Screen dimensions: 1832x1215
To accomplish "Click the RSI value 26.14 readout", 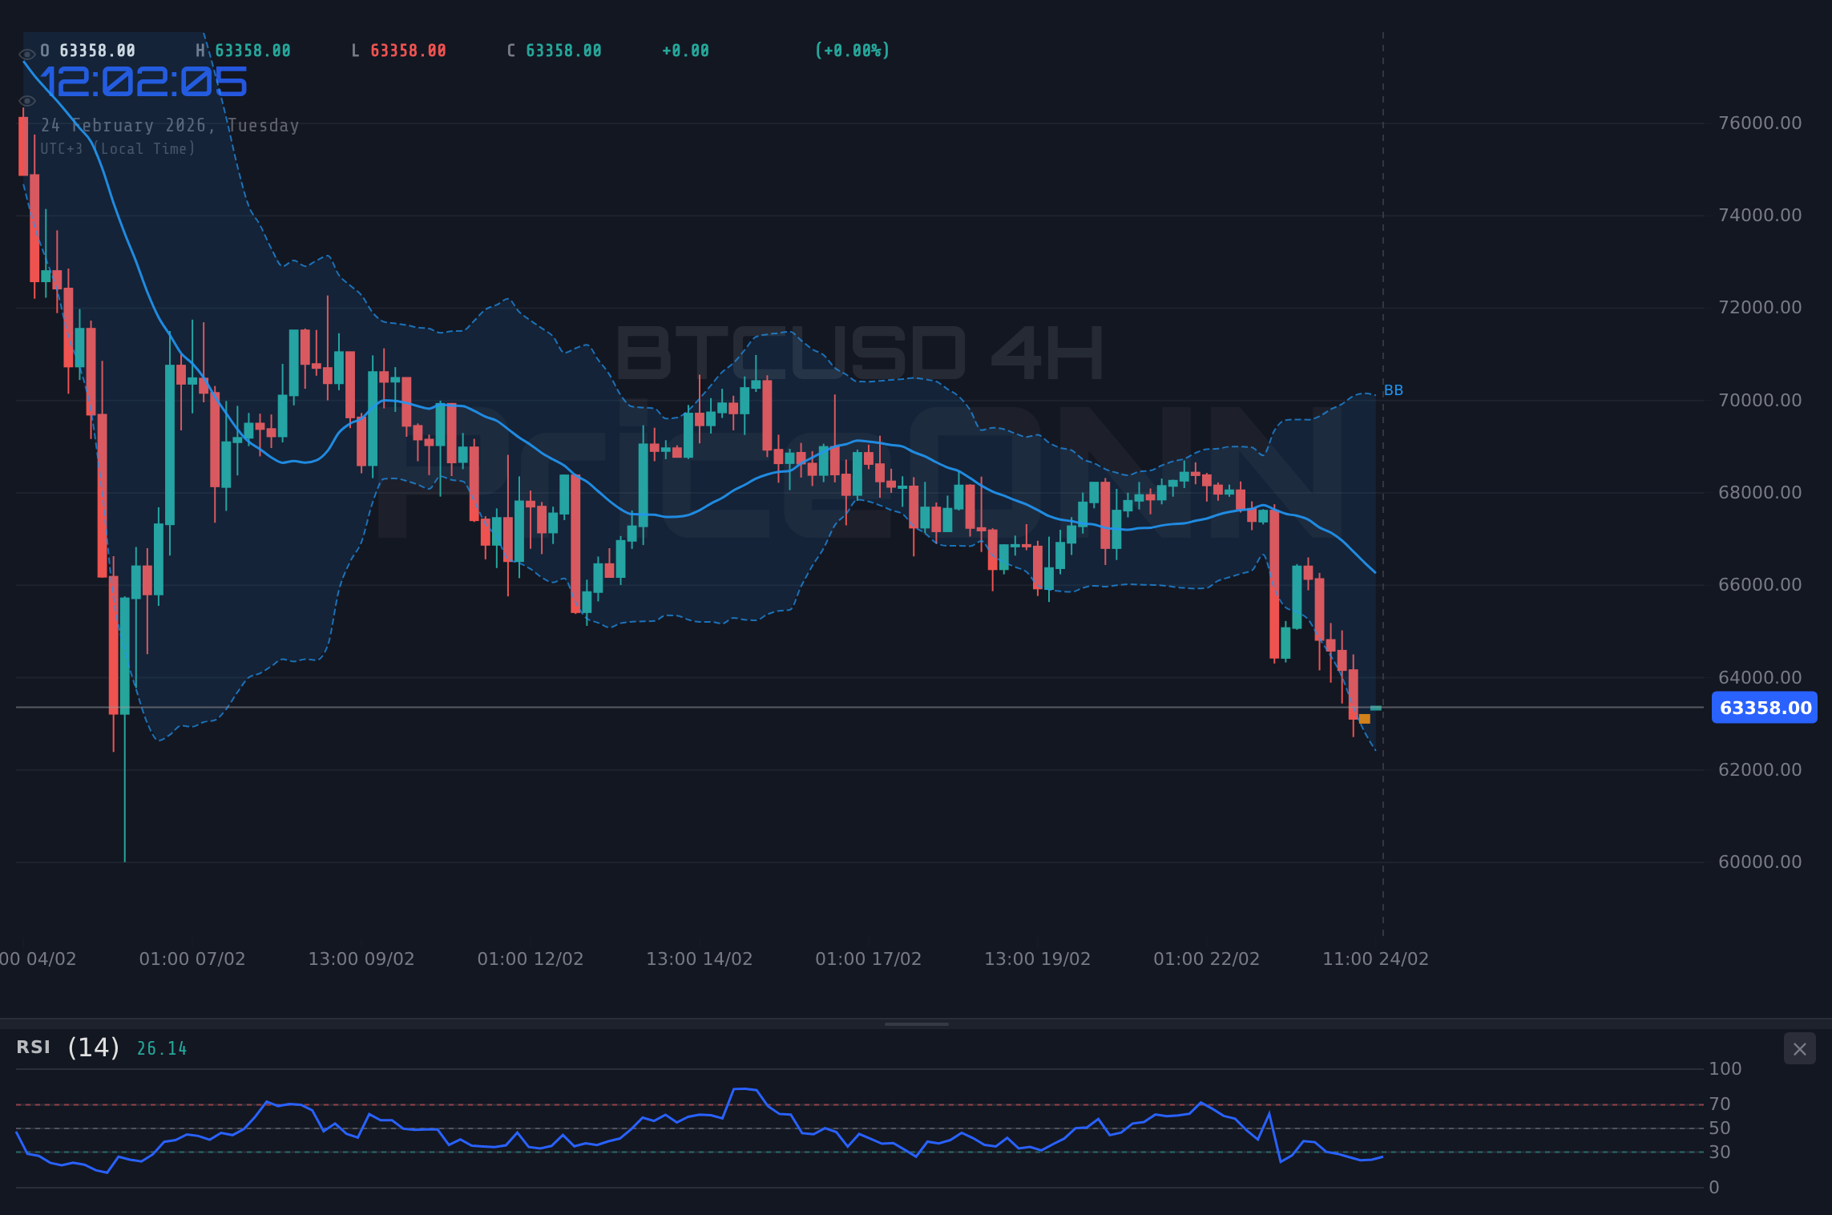I will coord(161,1047).
